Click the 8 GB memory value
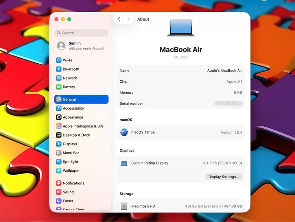 point(238,92)
